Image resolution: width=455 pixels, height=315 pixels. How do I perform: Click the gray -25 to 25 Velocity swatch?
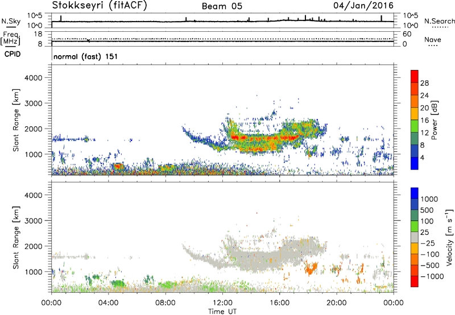[415, 238]
